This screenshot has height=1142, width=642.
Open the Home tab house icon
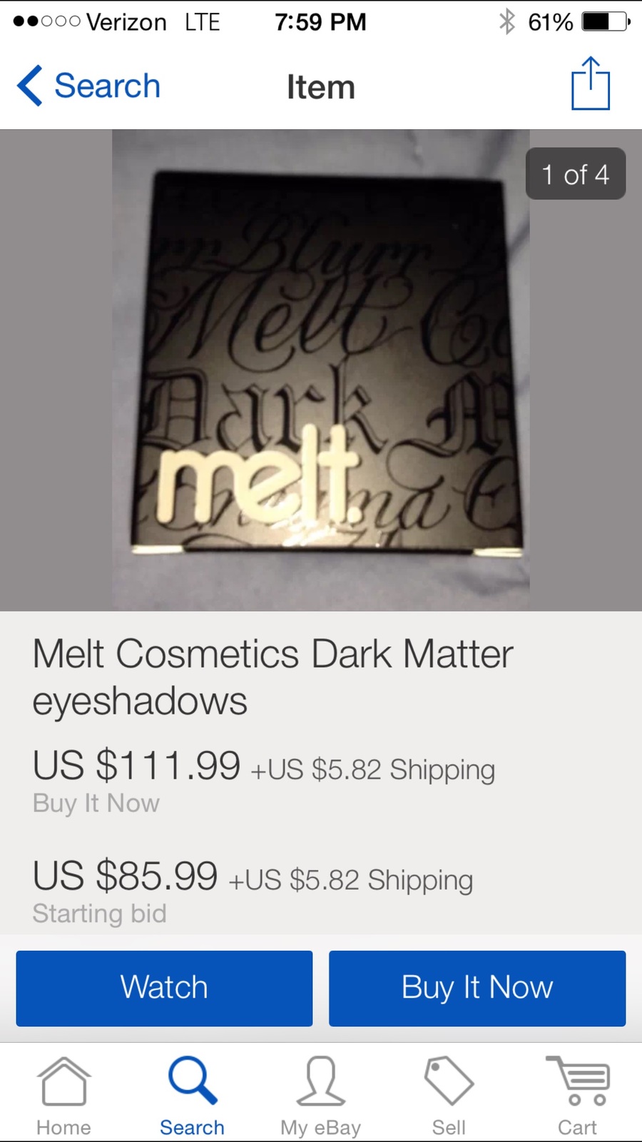[x=63, y=1081]
